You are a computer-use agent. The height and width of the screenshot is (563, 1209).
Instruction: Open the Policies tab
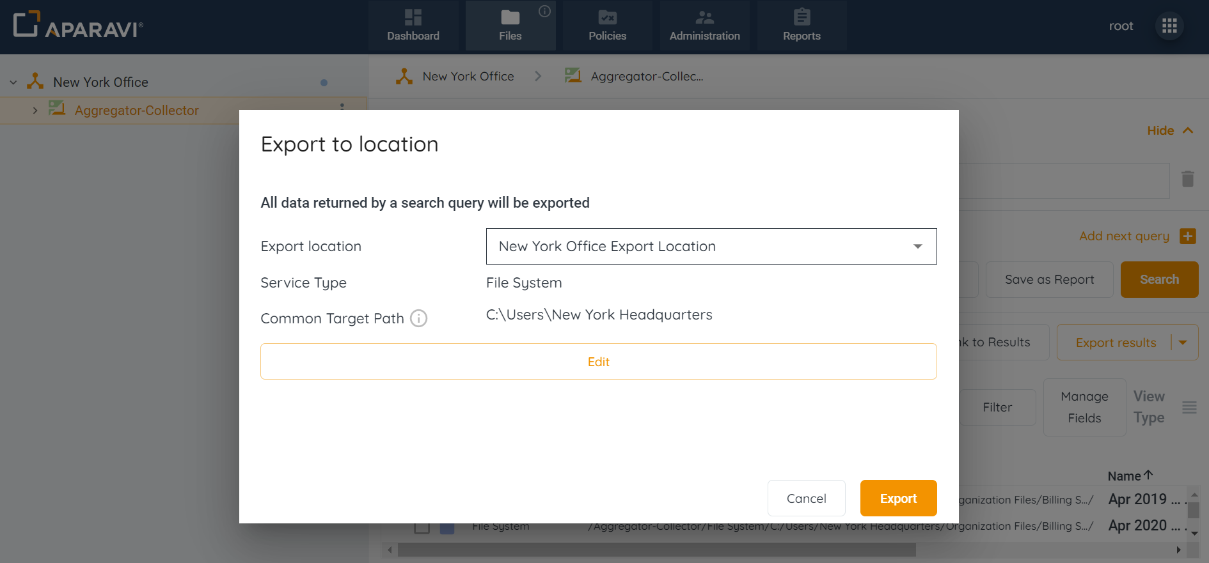[607, 26]
